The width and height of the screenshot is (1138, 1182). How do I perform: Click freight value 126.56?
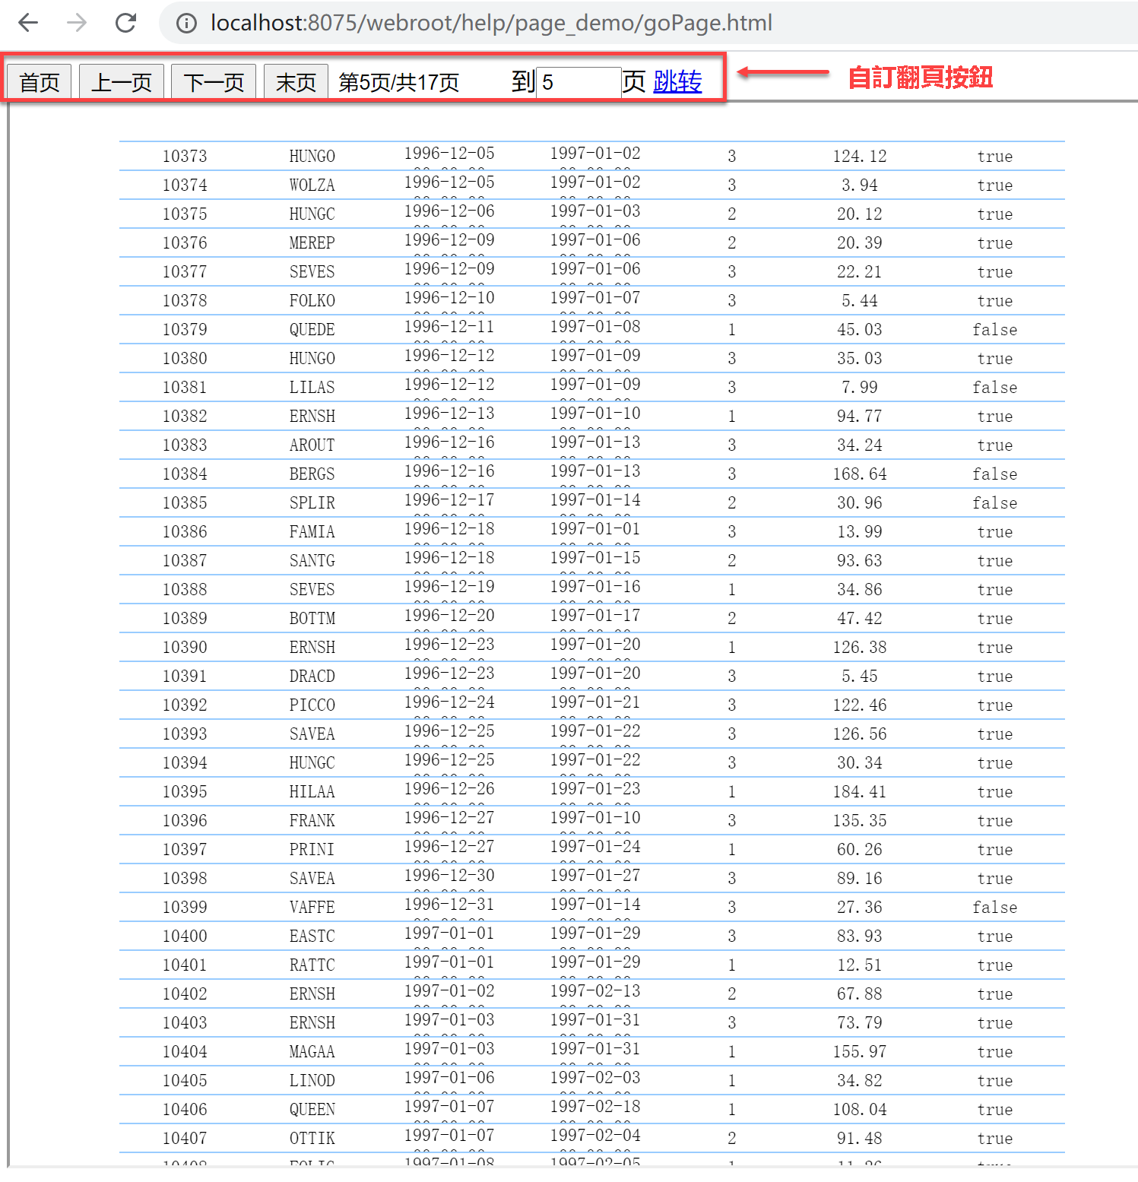point(860,734)
